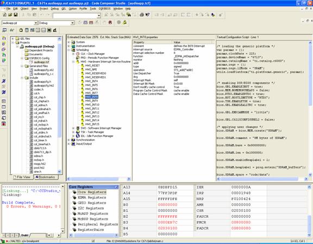The width and height of the screenshot is (313, 244).
Task: Select codec.h in the Include folder
Action: (39, 90)
